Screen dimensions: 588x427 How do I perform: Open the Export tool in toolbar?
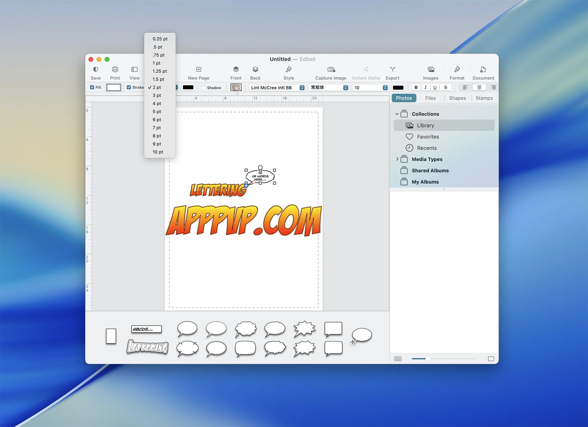click(x=392, y=70)
